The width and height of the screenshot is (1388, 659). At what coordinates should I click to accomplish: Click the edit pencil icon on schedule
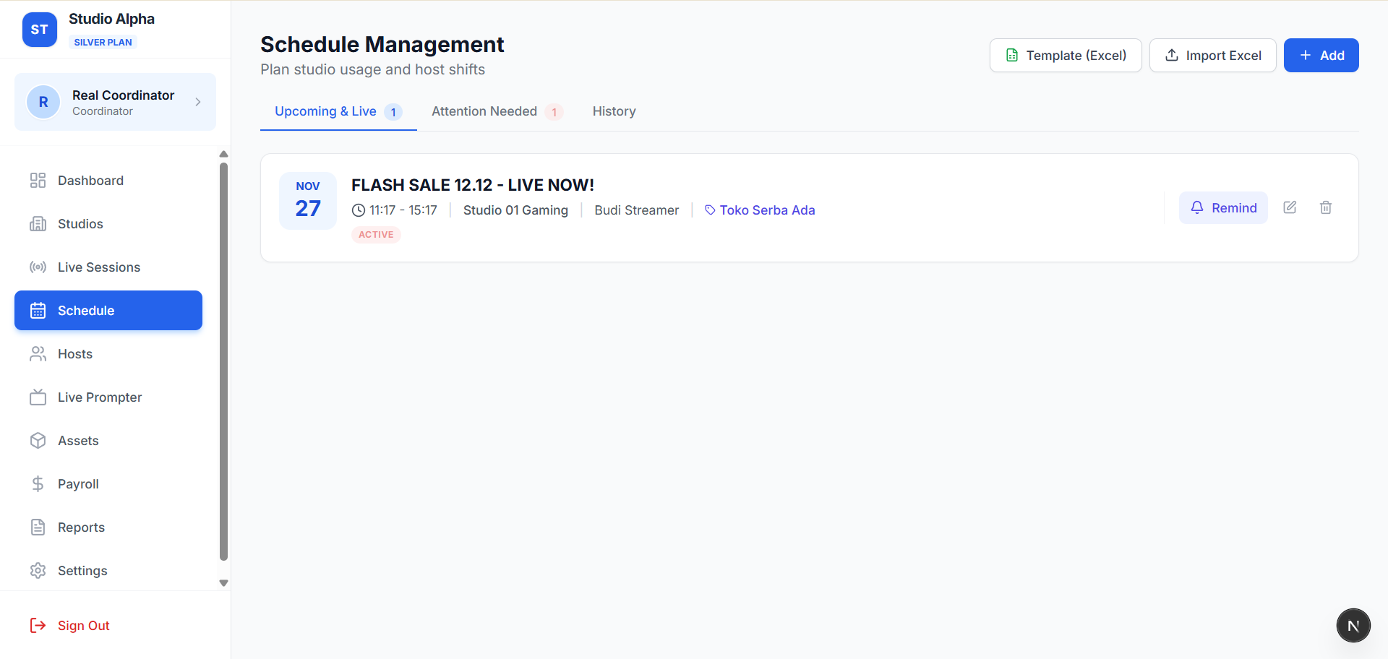[x=1290, y=208]
